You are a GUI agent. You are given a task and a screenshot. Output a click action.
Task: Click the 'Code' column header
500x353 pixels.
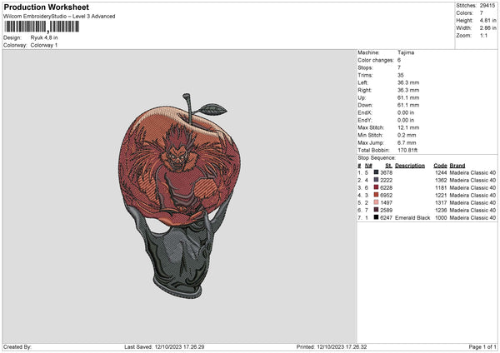tap(440, 166)
